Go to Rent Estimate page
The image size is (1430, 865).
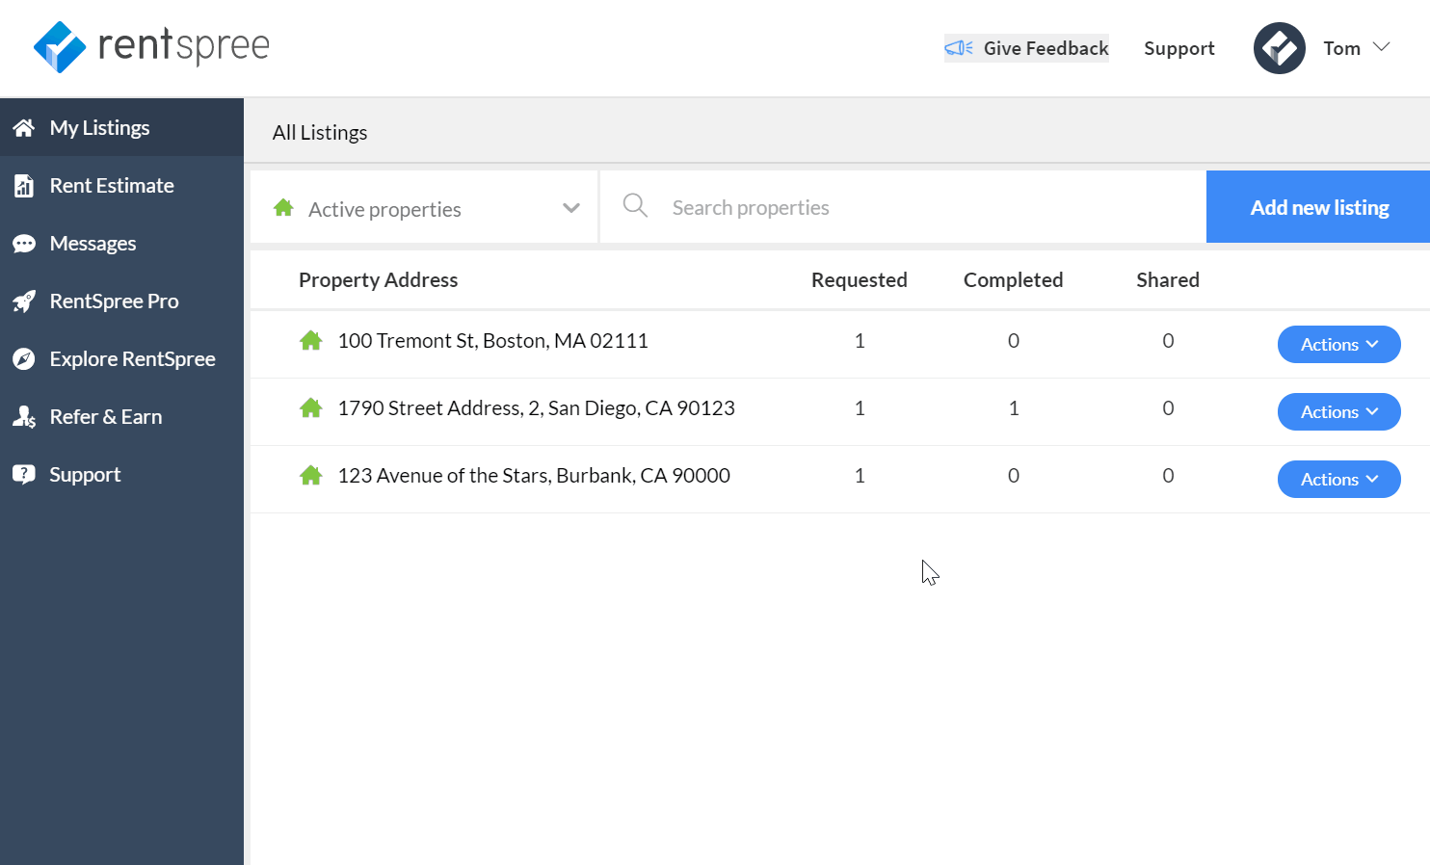[121, 185]
